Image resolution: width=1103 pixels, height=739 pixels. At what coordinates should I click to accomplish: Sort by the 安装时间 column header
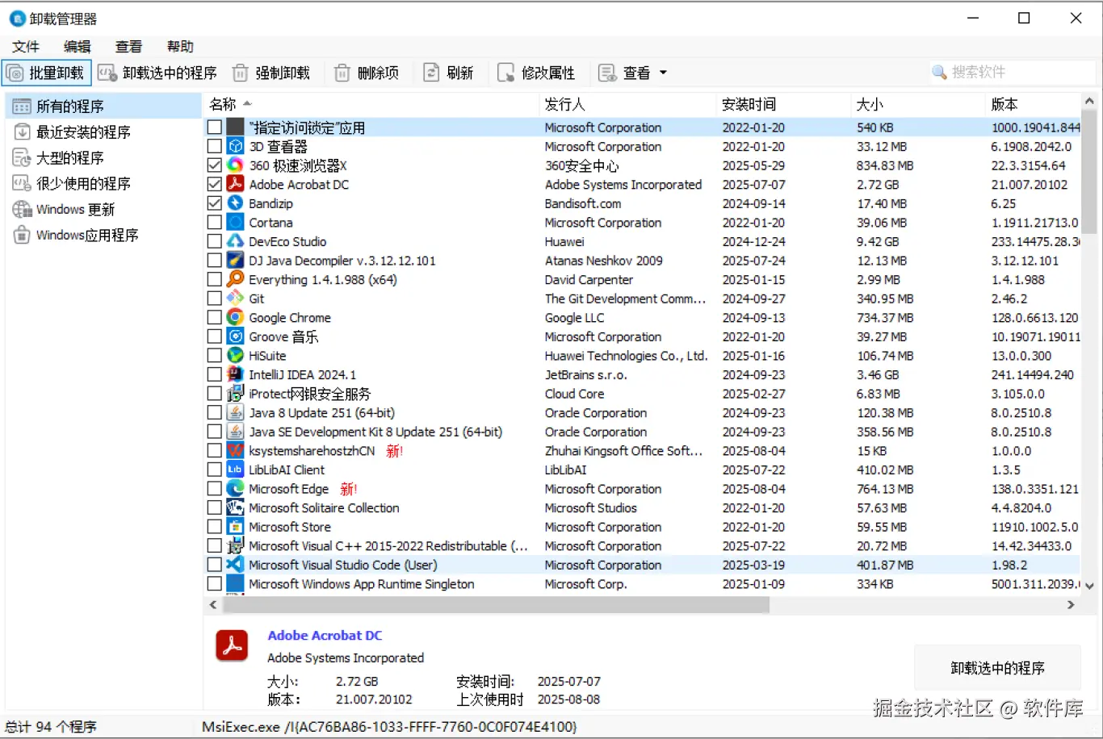[784, 104]
